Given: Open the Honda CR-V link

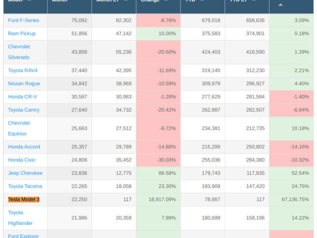Looking at the screenshot, I should point(22,97).
